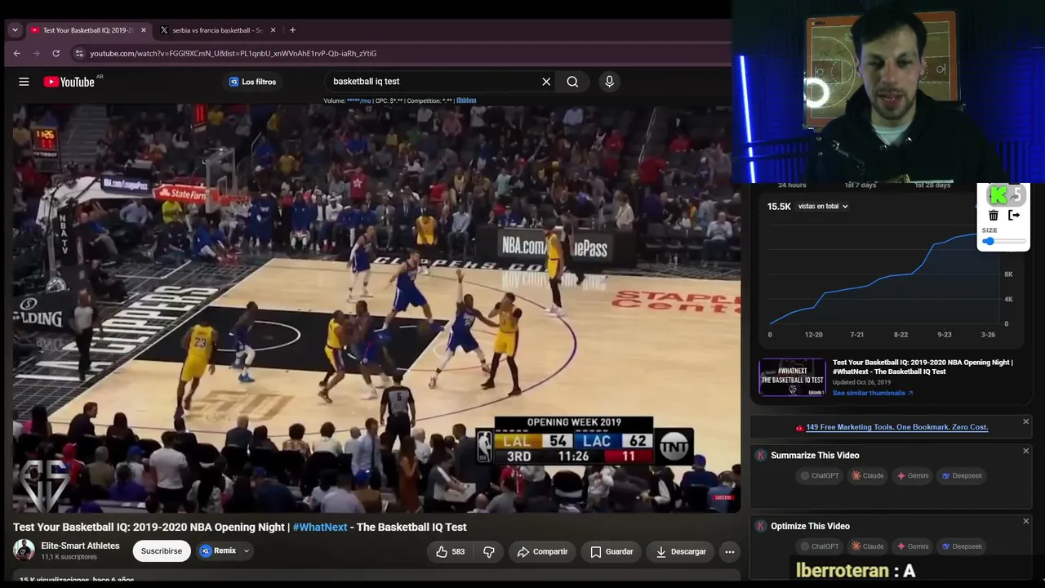
Task: Summarize this video with Gemini
Action: click(x=913, y=476)
